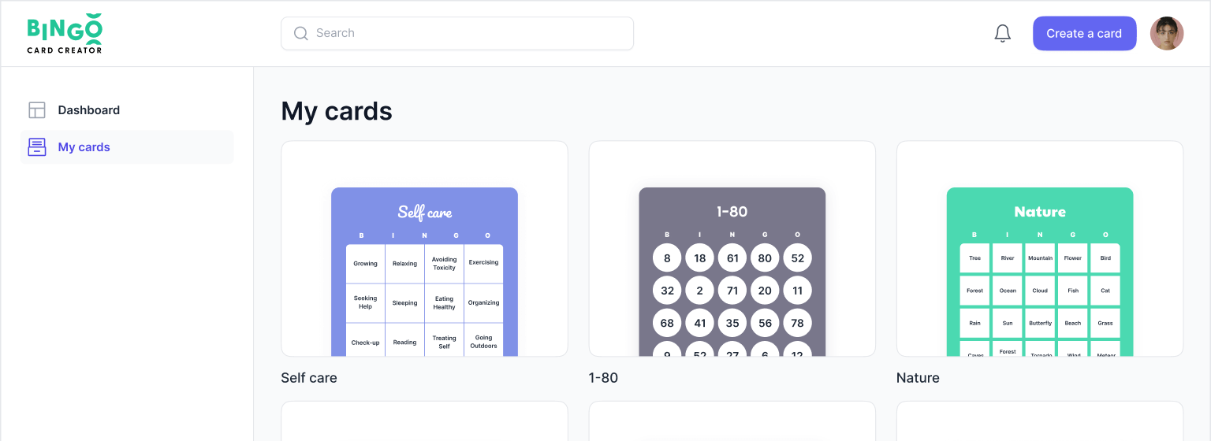Click the Nature card title below thumbnail
Screen dimensions: 1211x441
click(x=918, y=378)
